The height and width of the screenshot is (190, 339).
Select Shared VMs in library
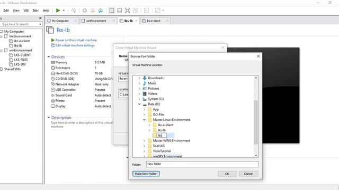[x=12, y=69]
